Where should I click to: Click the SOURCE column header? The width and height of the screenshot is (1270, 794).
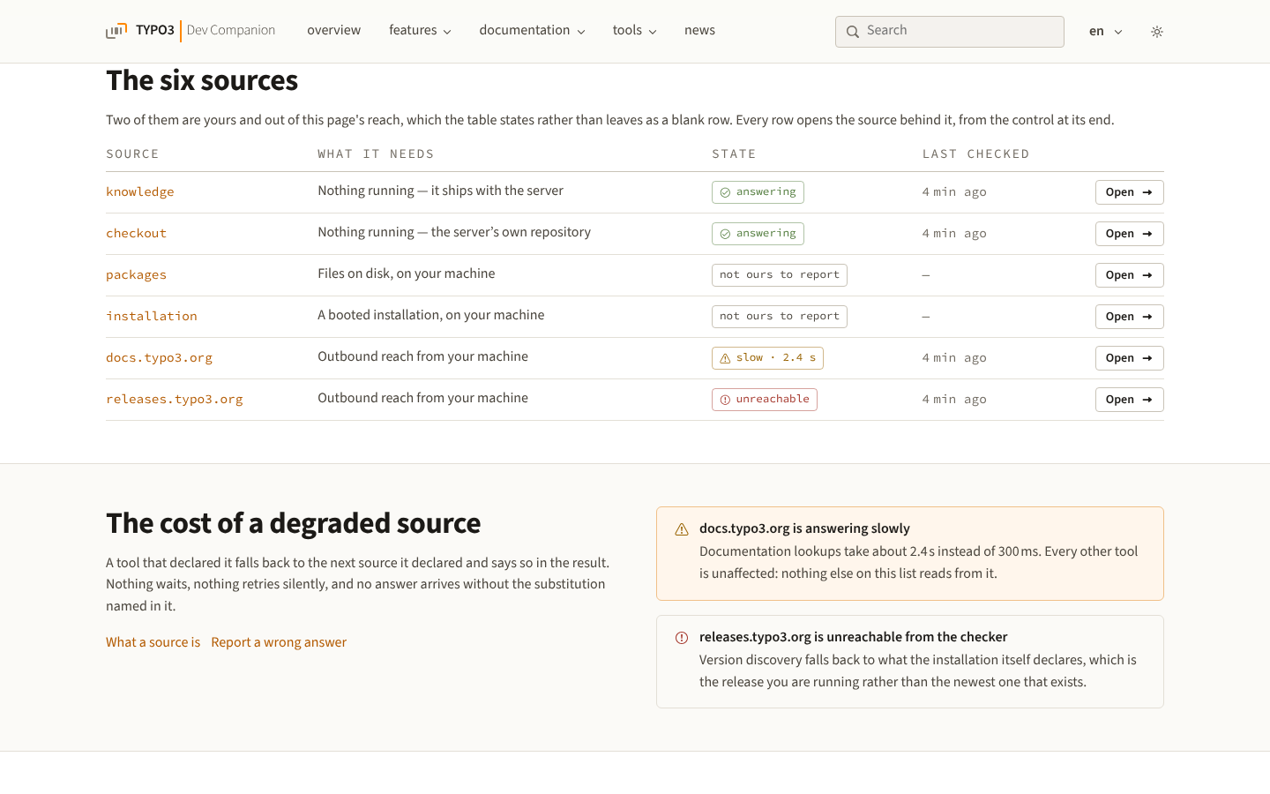click(x=132, y=154)
